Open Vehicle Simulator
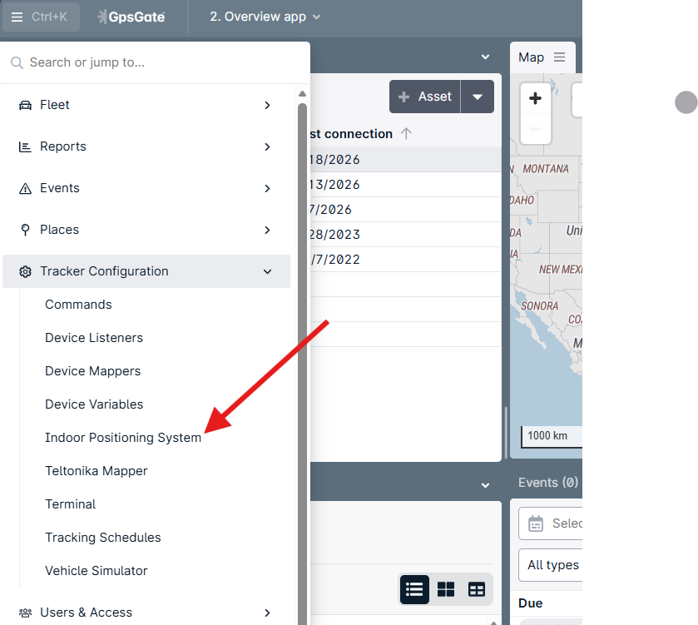698x625 pixels. 97,571
